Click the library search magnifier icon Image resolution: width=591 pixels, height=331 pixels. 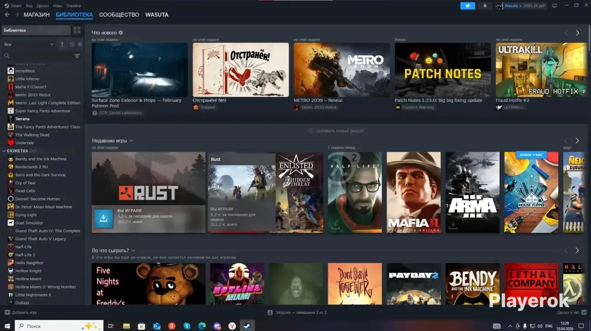[6, 56]
